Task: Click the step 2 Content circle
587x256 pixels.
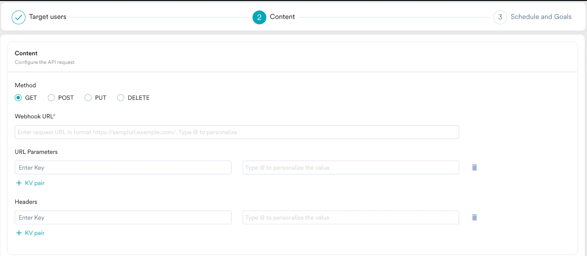Action: point(259,17)
